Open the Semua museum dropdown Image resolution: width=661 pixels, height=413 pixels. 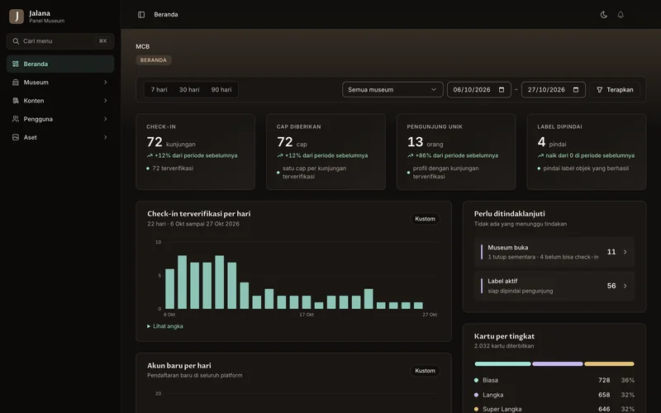[x=392, y=90]
